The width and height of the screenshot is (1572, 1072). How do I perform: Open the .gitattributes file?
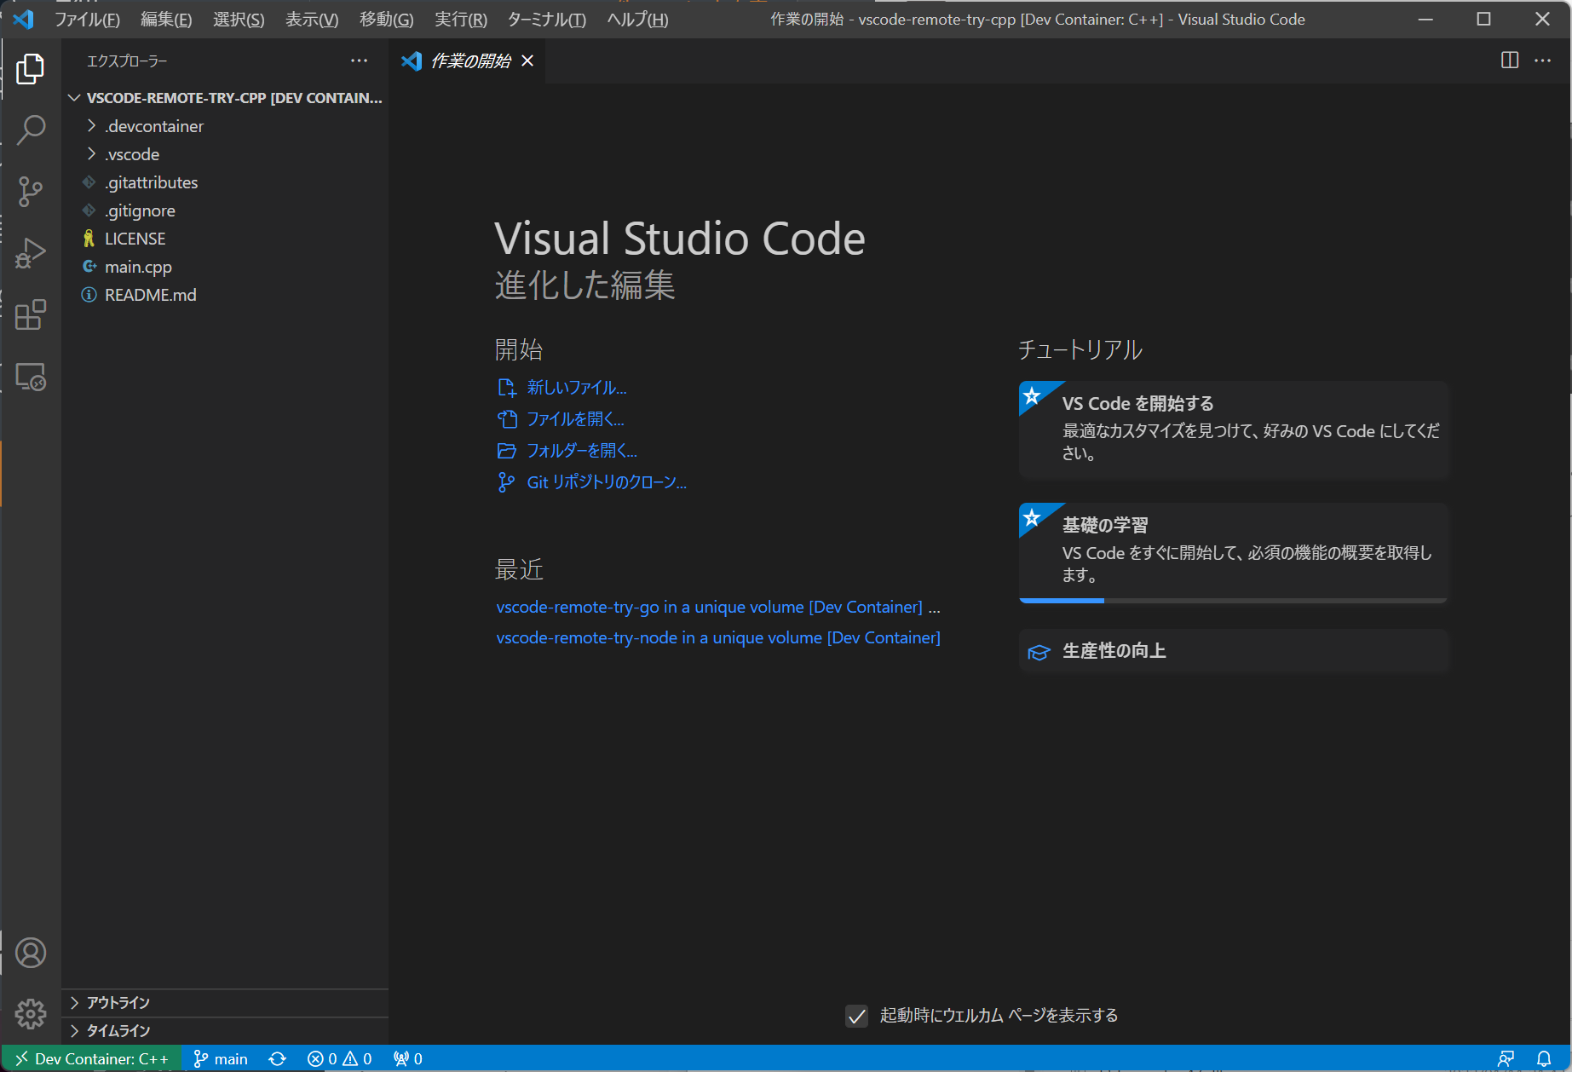225,182
